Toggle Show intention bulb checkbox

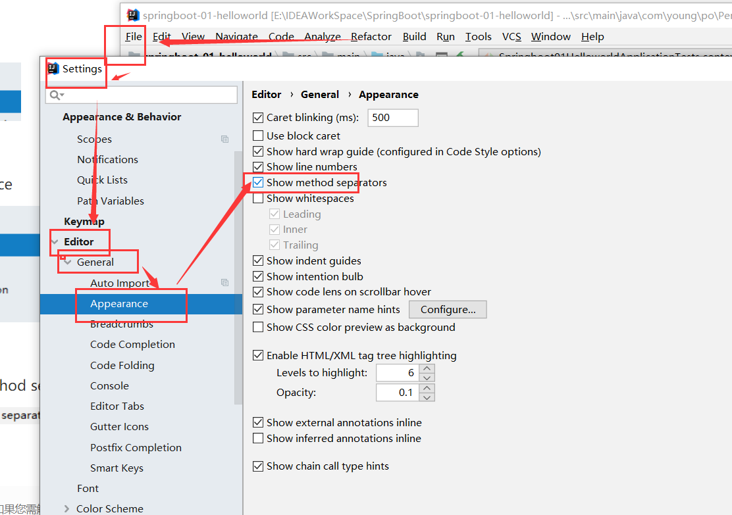(257, 276)
